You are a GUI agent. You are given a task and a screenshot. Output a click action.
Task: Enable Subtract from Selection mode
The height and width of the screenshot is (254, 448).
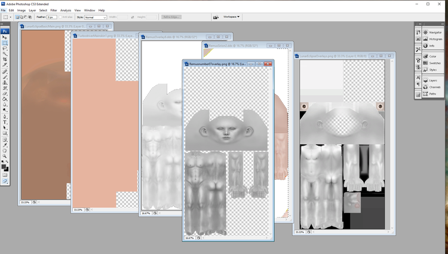(26, 17)
